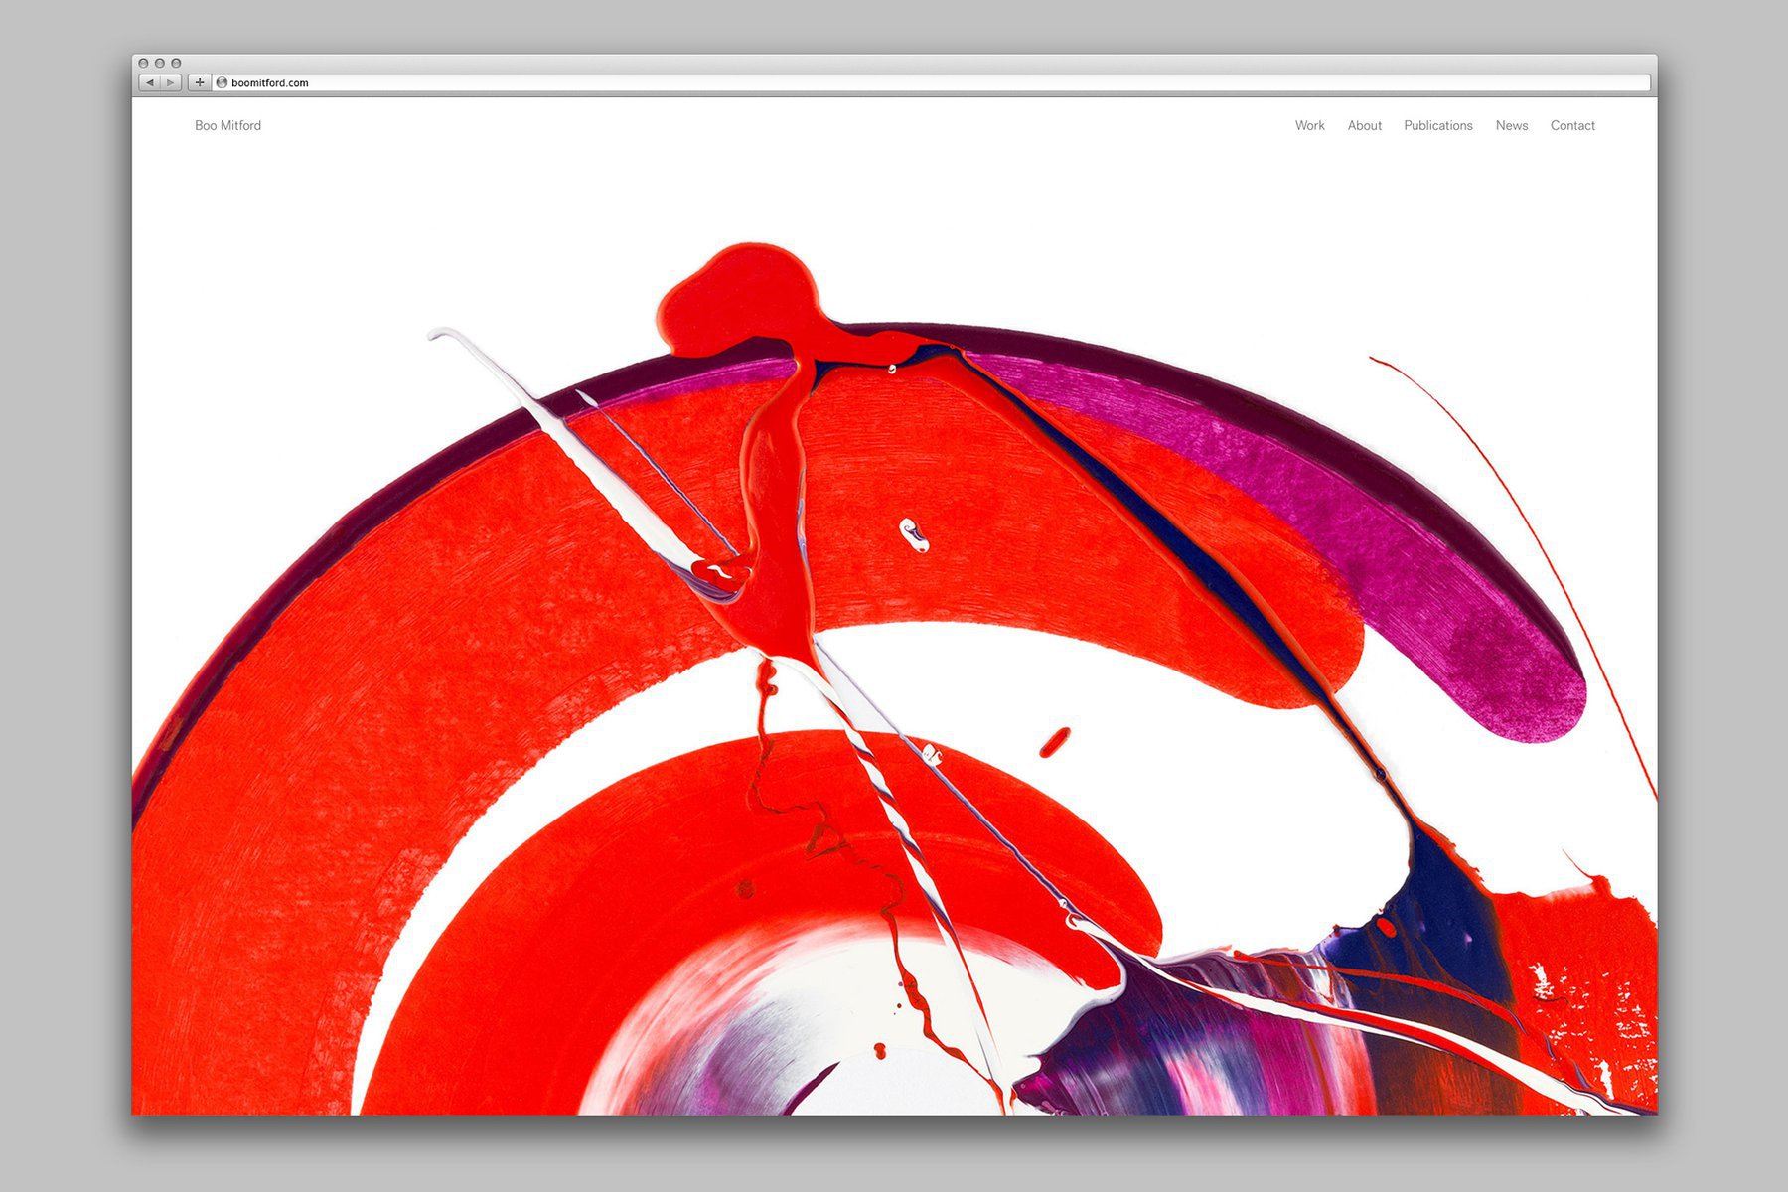This screenshot has width=1788, height=1192.
Task: Click the browser back arrow button
Action: (149, 83)
